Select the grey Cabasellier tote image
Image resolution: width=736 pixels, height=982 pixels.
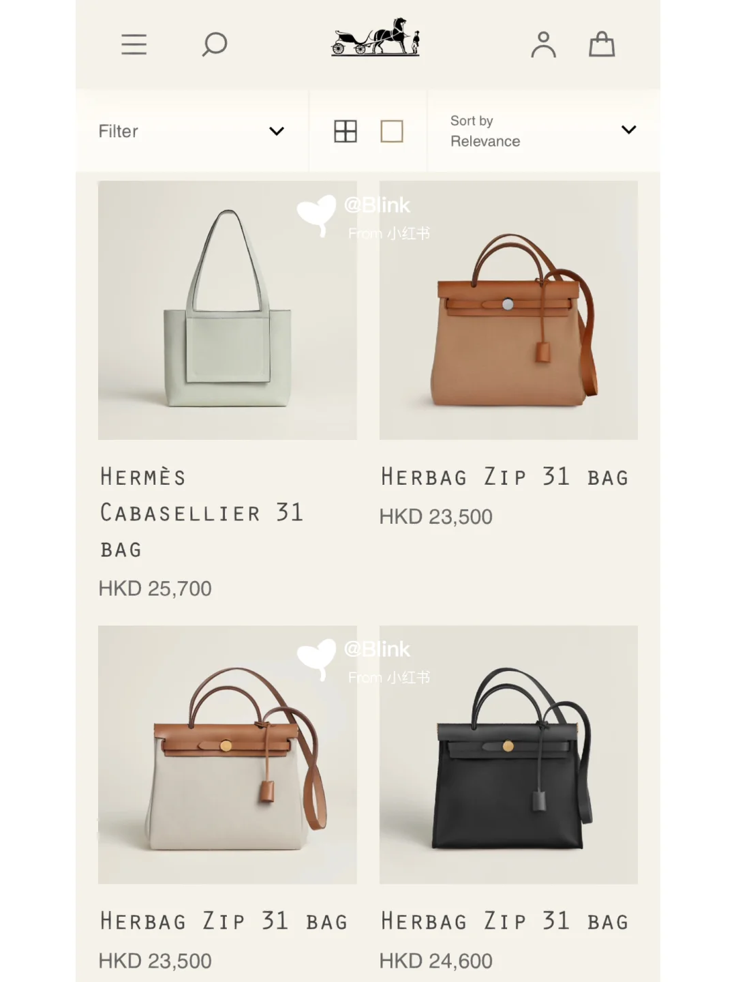(228, 310)
